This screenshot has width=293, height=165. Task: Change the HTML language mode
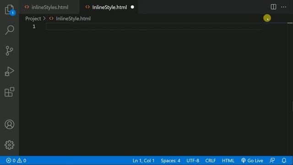click(228, 160)
